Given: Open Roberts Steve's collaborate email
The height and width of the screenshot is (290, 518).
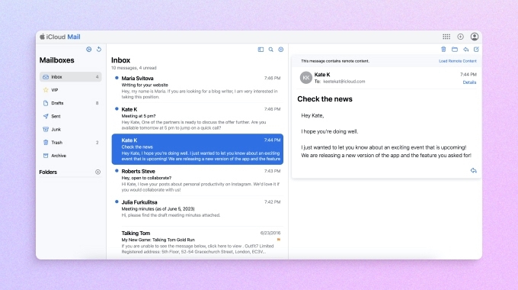Looking at the screenshot, I should tap(197, 180).
